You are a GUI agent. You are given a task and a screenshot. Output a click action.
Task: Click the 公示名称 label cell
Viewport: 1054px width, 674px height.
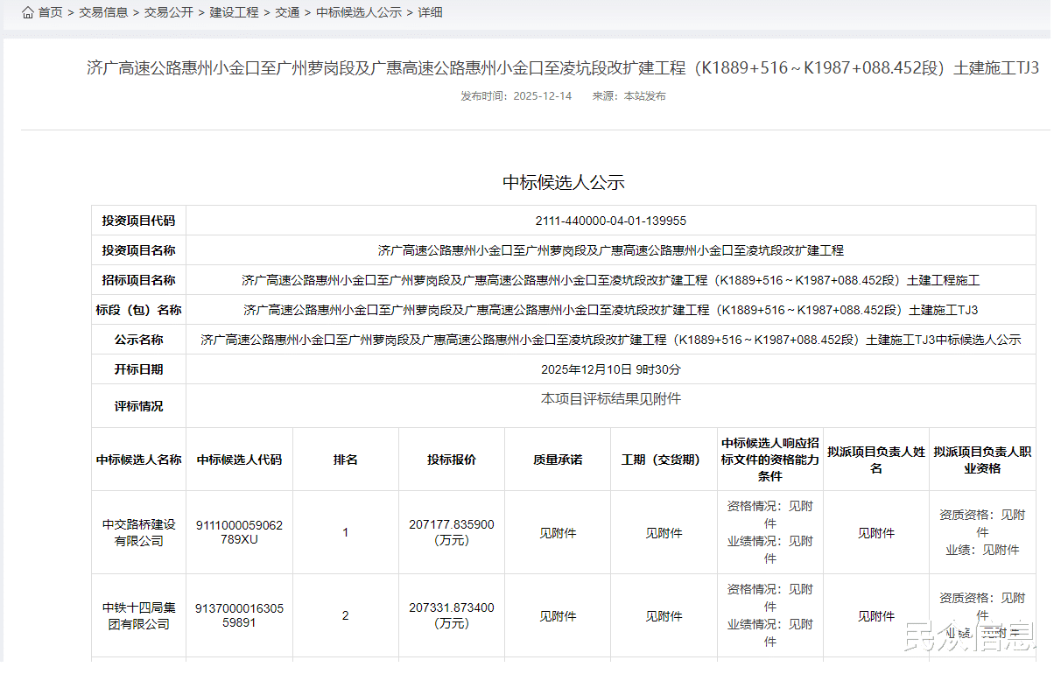(138, 340)
